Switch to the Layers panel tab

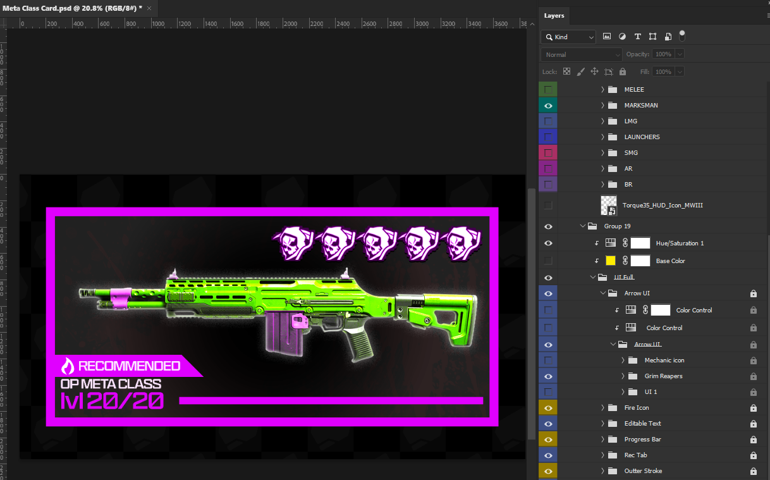[x=554, y=16]
